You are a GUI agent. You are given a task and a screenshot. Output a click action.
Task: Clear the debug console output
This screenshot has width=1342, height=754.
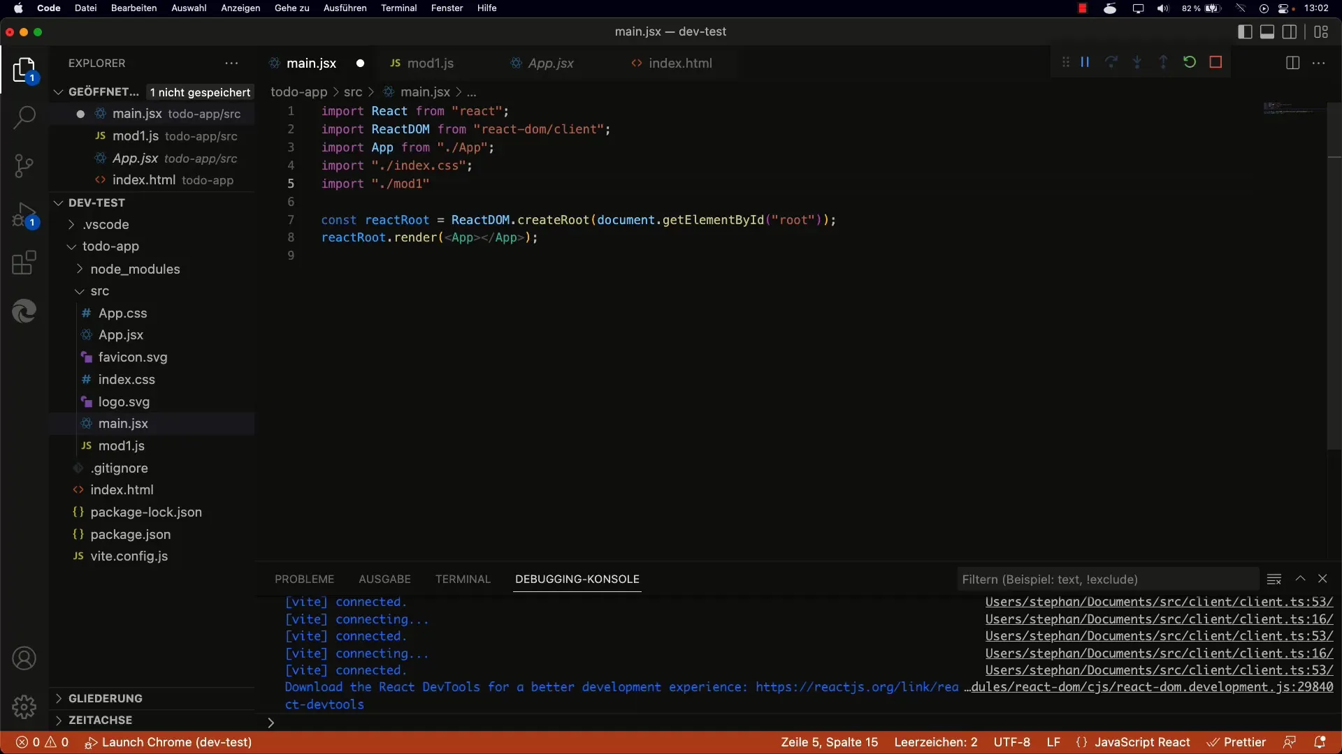click(x=1274, y=579)
